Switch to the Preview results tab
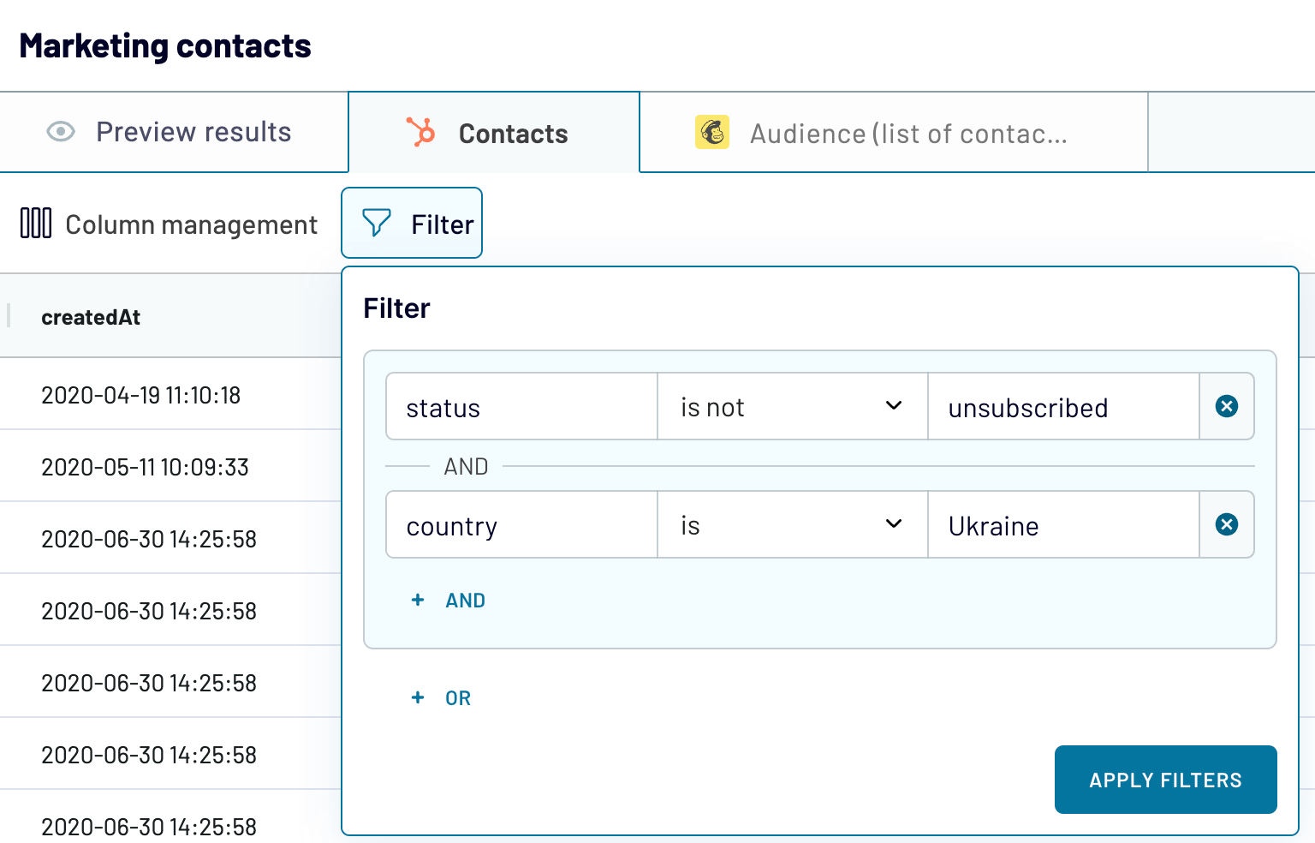 click(174, 133)
